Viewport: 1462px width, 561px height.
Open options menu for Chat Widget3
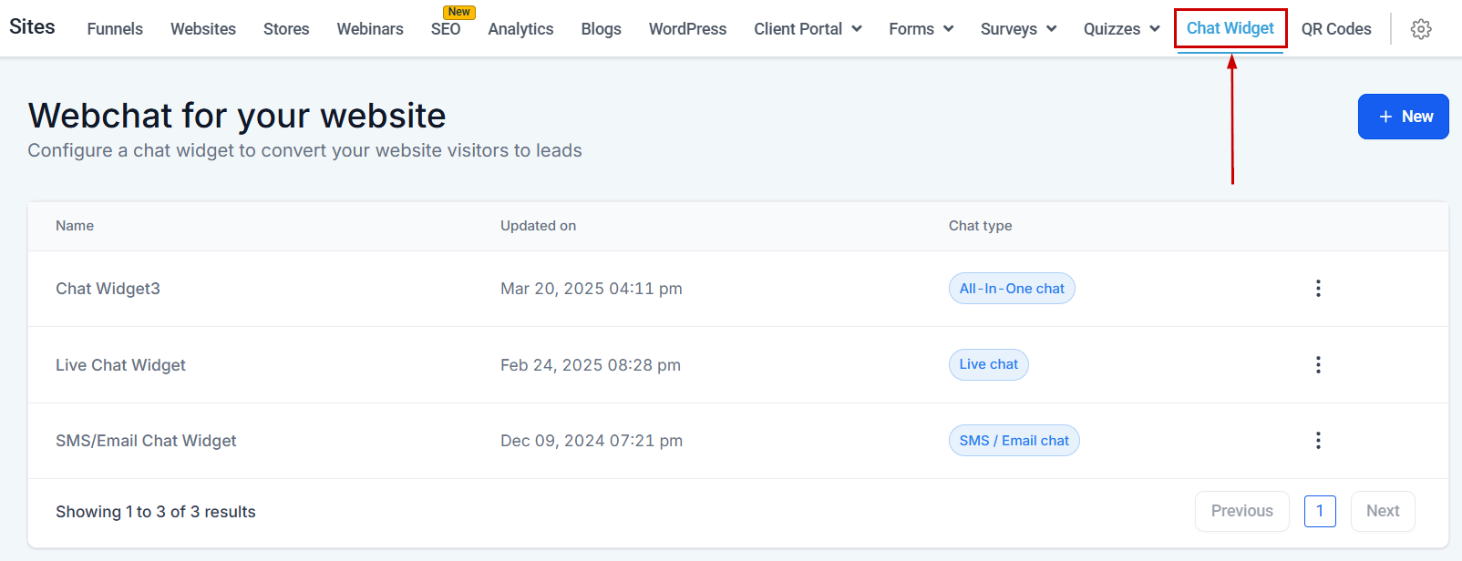coord(1318,289)
